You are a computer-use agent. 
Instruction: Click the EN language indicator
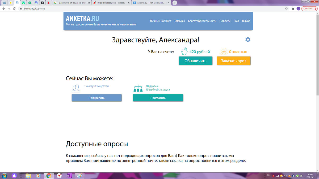(x=268, y=176)
